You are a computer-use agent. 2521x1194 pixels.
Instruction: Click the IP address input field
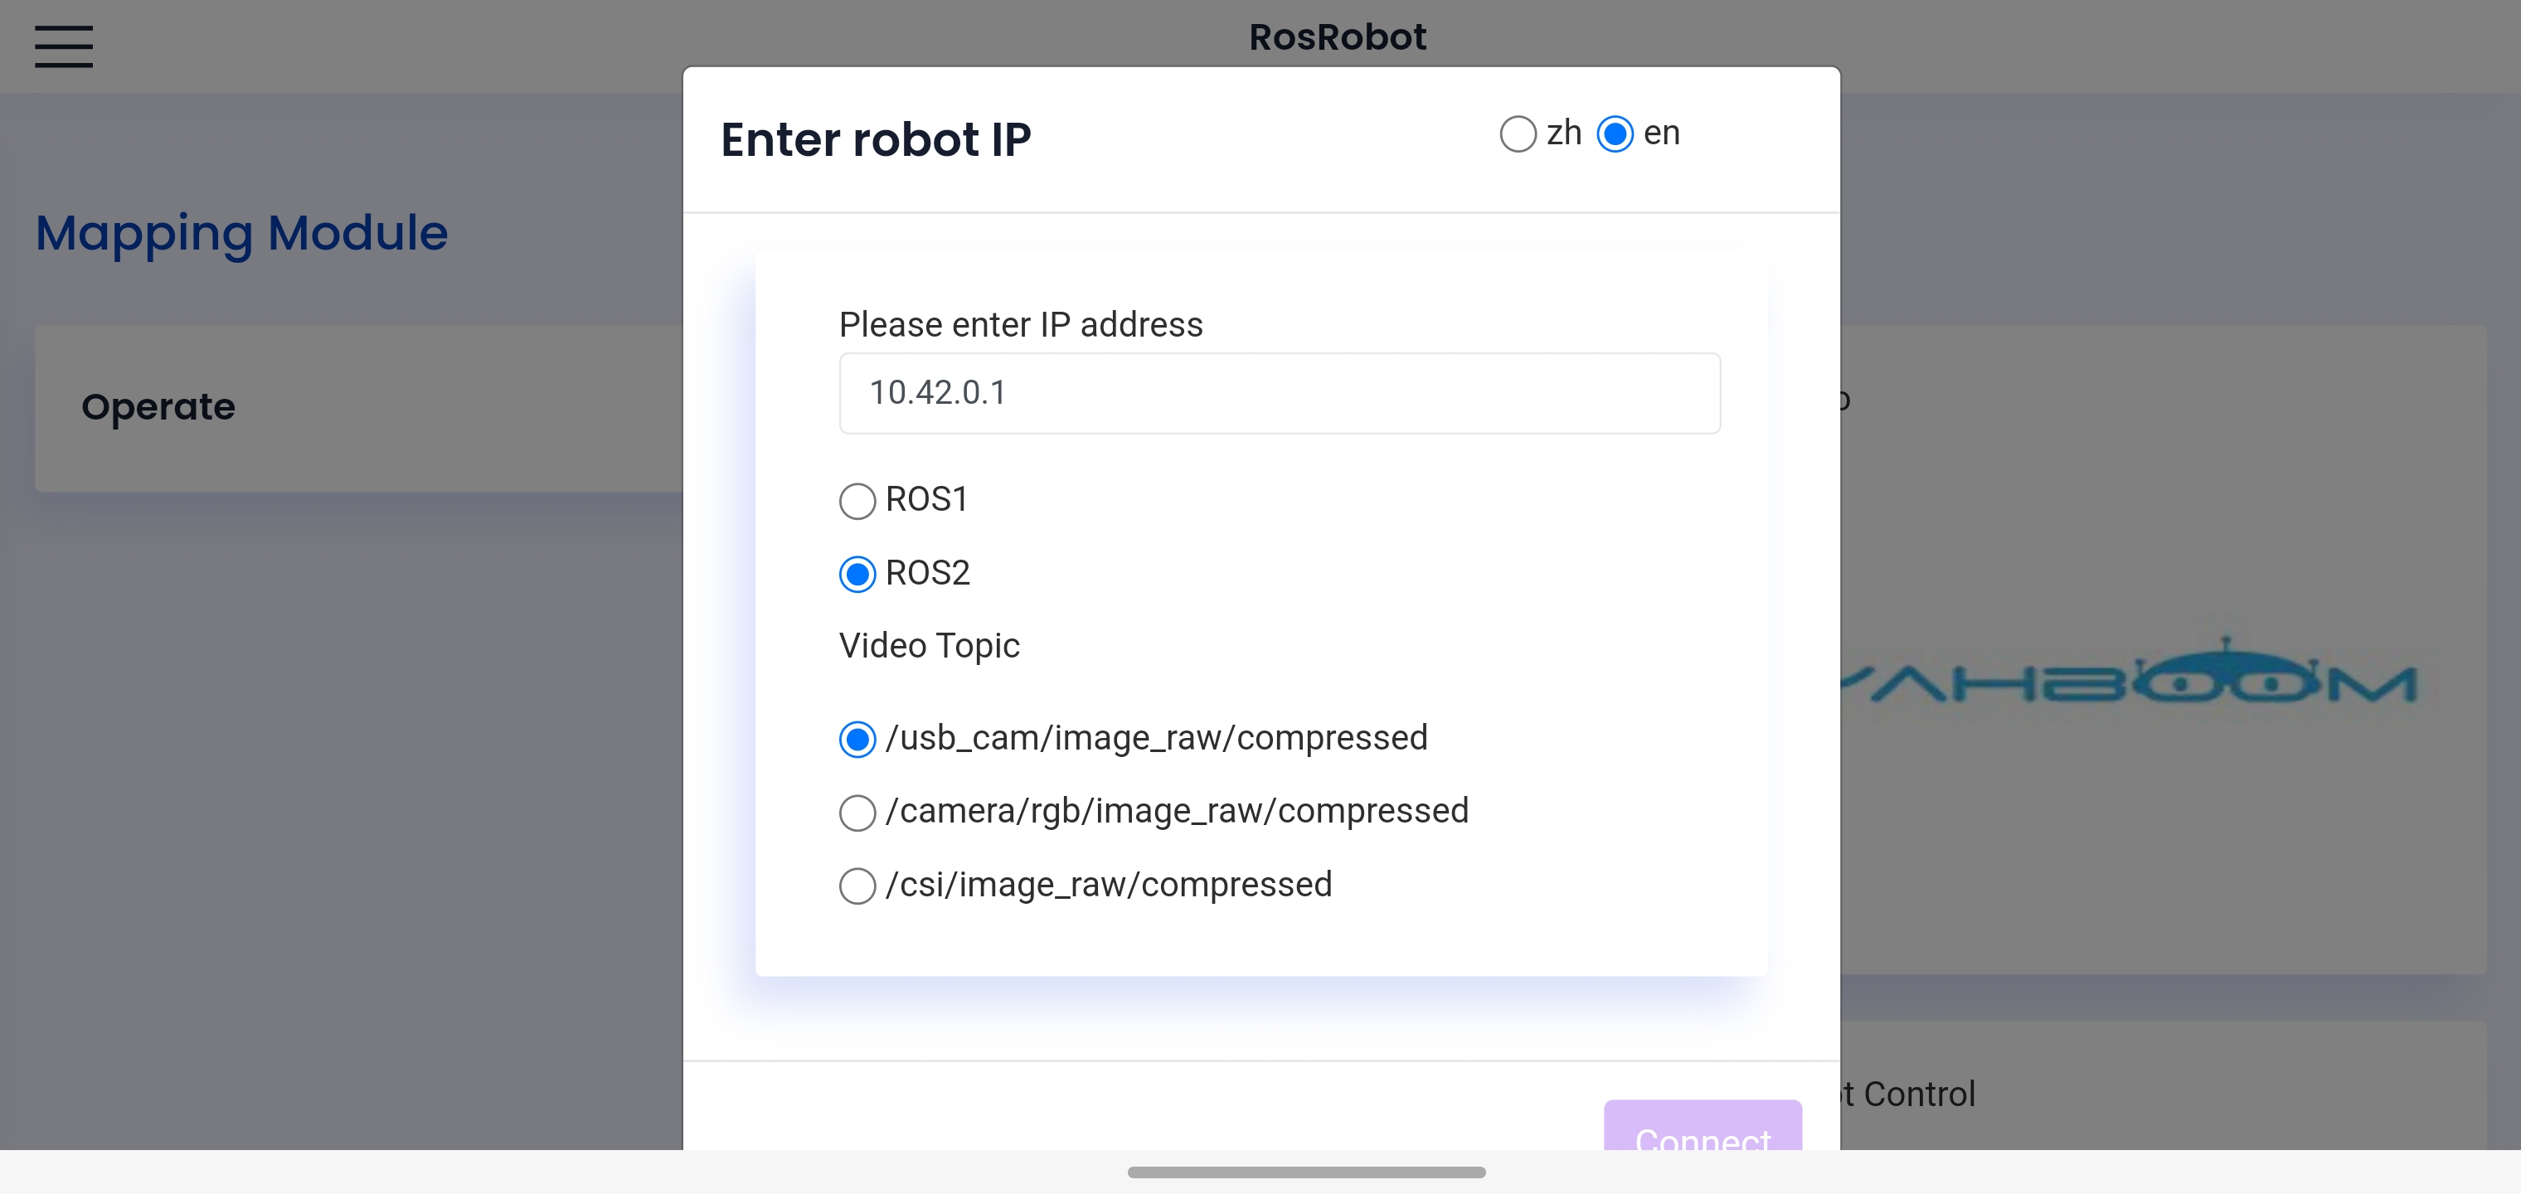(x=1280, y=394)
